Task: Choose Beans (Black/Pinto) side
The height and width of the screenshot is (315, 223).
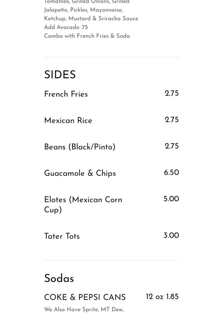Action: (80, 147)
